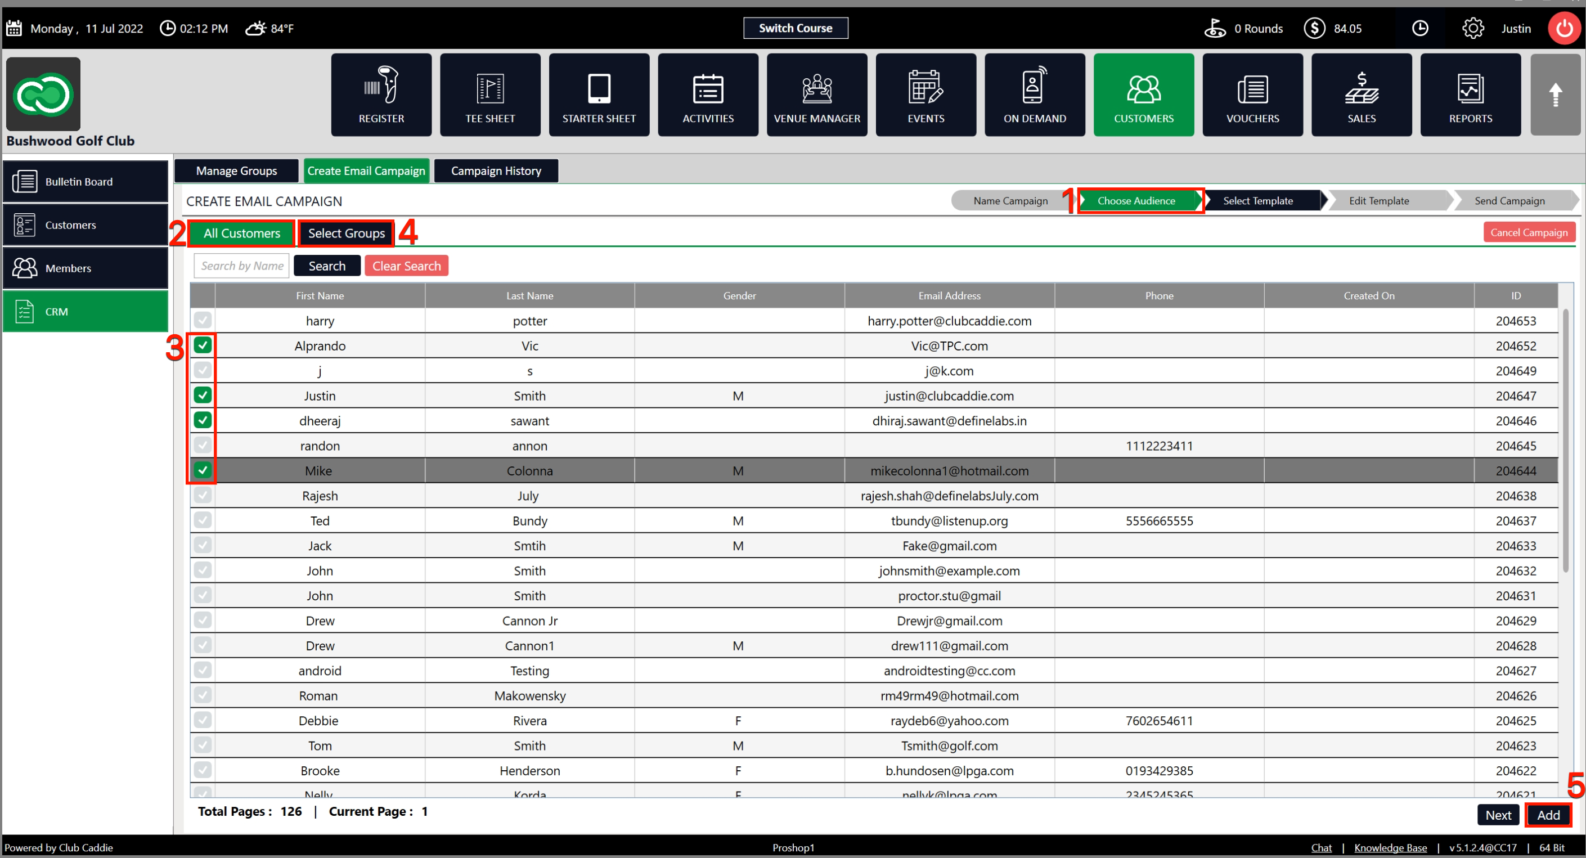Click the red power logout icon
The image size is (1586, 858).
pos(1564,28)
